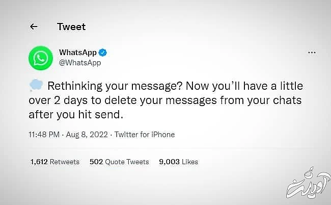The height and width of the screenshot is (205, 331).
Task: Show the 9,003 Likes list
Action: pyautogui.click(x=178, y=162)
